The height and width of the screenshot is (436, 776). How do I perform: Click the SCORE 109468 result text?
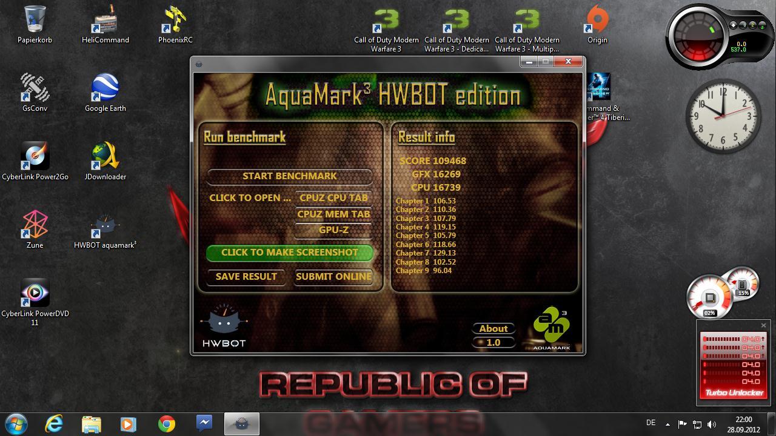point(433,161)
